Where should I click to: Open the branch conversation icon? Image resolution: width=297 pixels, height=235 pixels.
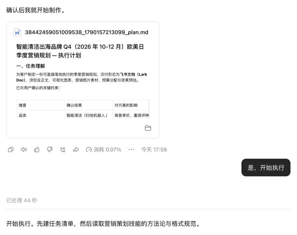[63, 149]
